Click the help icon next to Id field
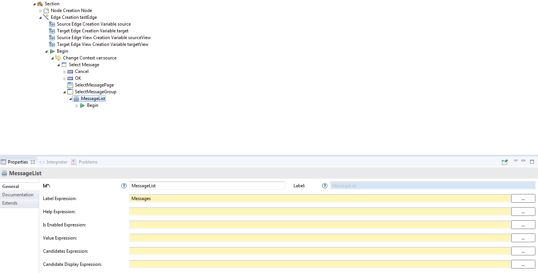 click(124, 186)
